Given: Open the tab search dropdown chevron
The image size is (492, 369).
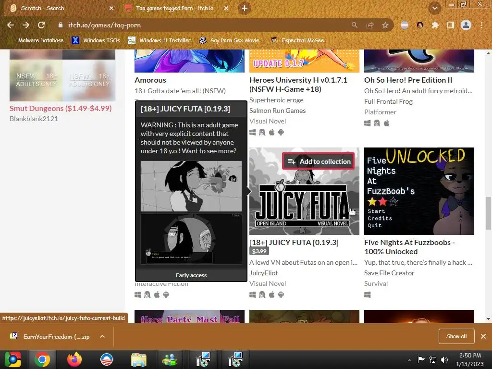Looking at the screenshot, I should click(x=435, y=8).
